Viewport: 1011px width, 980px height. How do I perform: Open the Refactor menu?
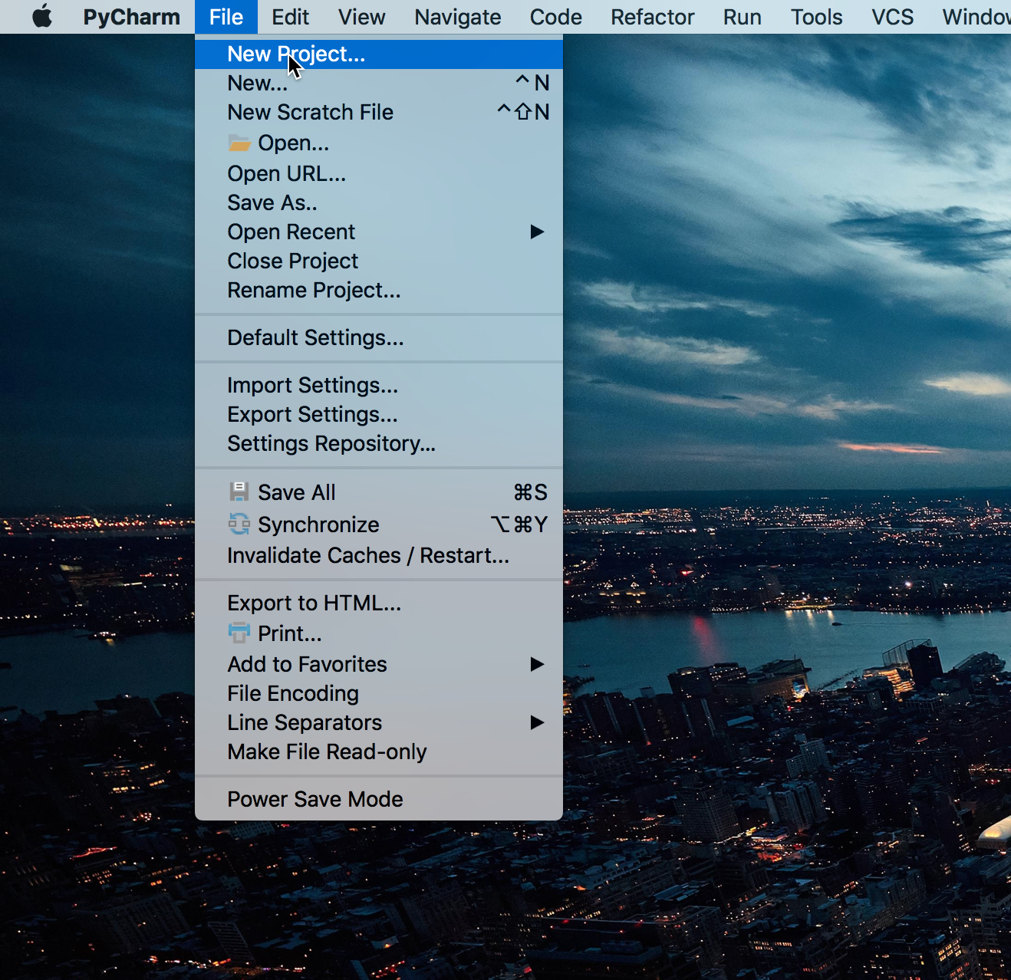652,17
